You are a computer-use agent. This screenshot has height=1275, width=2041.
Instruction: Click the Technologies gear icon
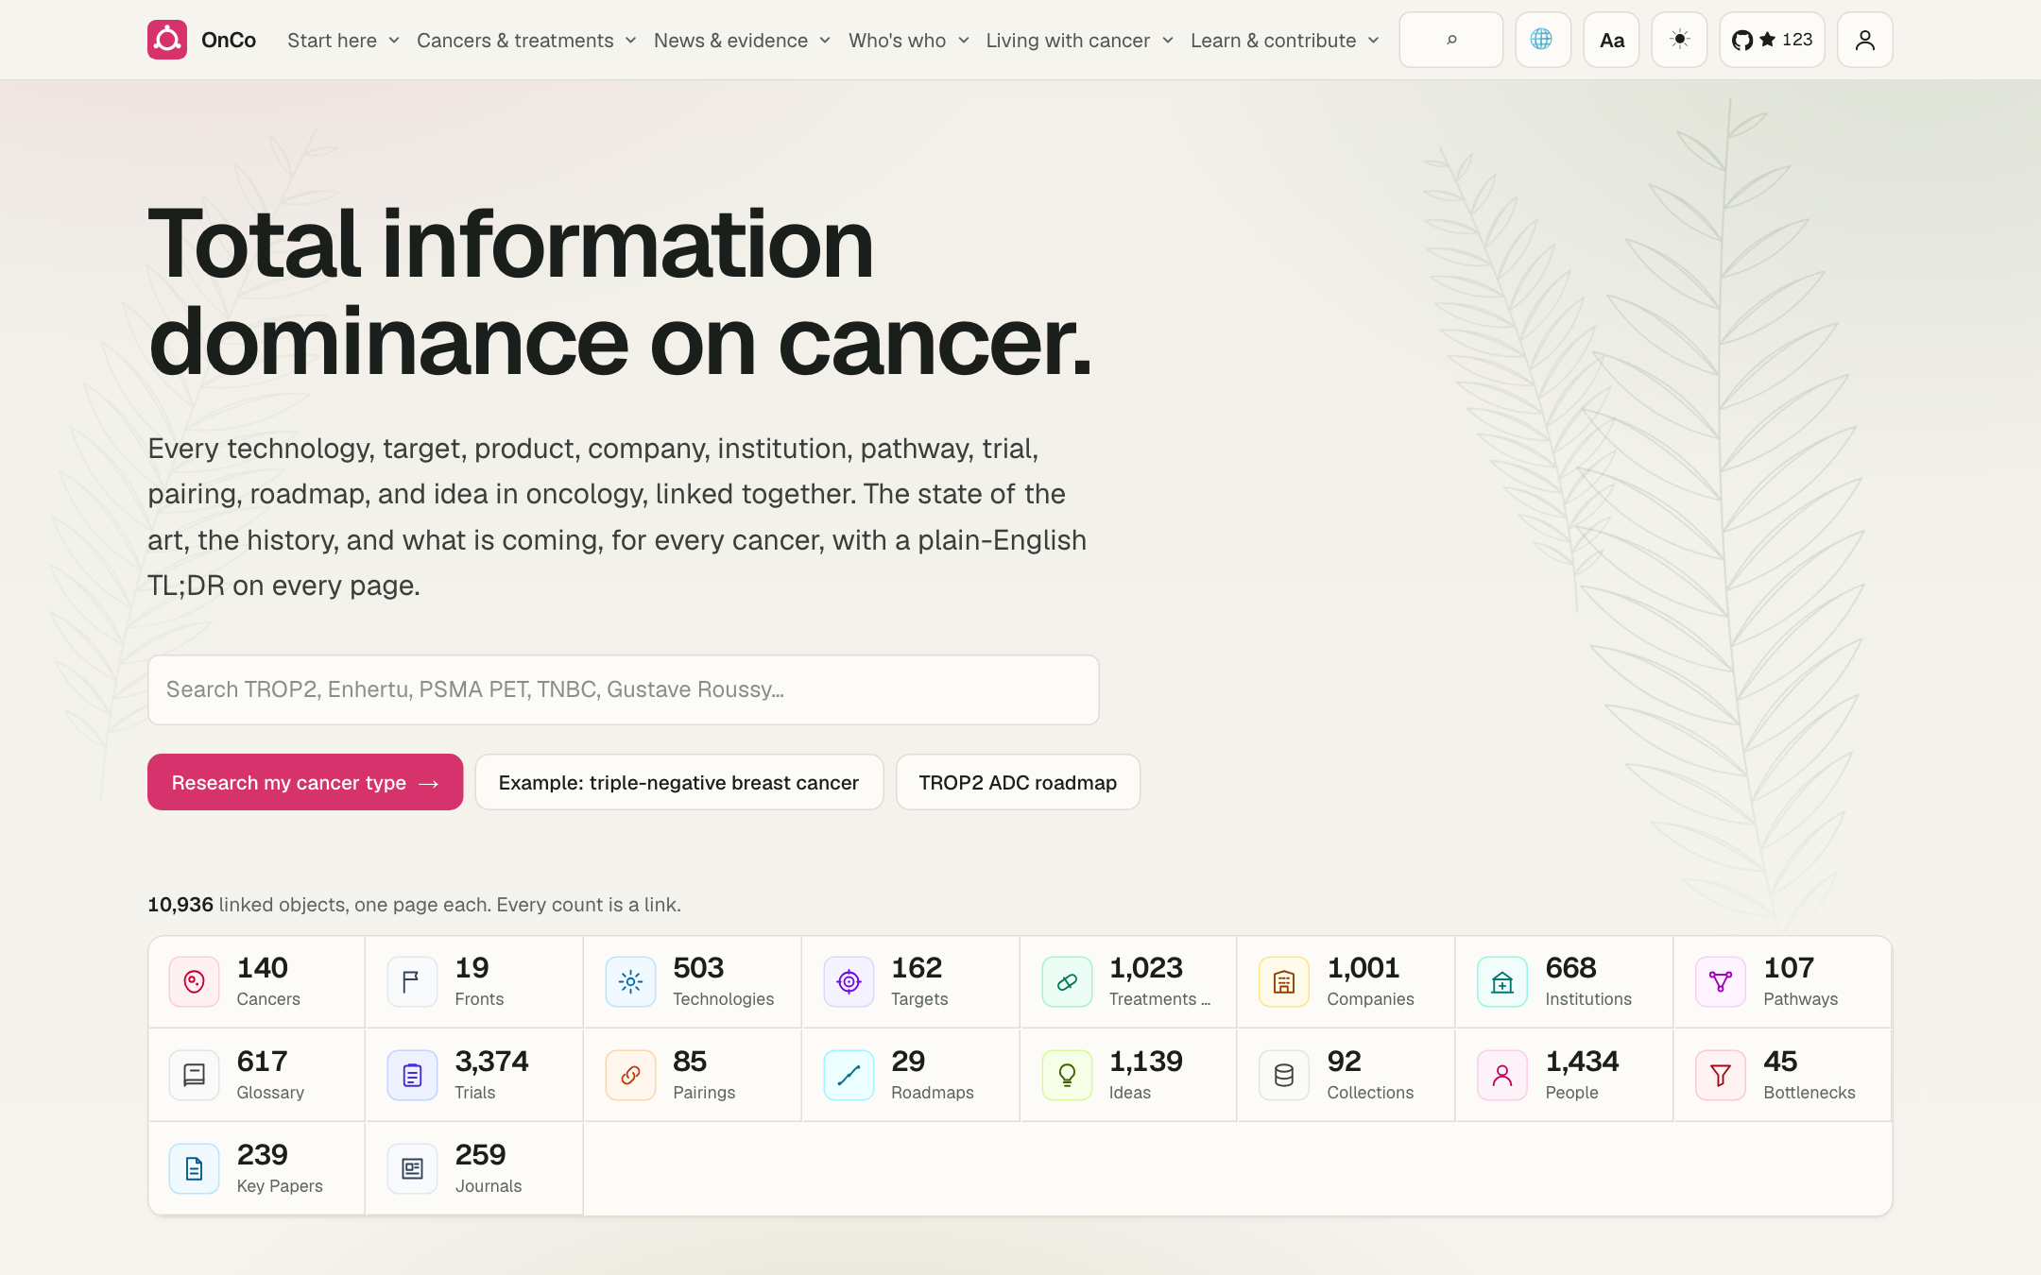630,982
